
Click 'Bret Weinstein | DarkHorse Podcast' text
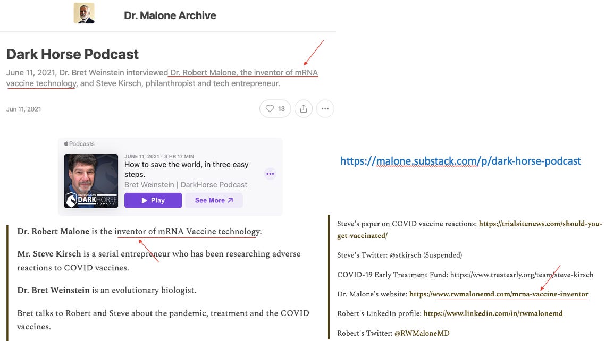[186, 185]
